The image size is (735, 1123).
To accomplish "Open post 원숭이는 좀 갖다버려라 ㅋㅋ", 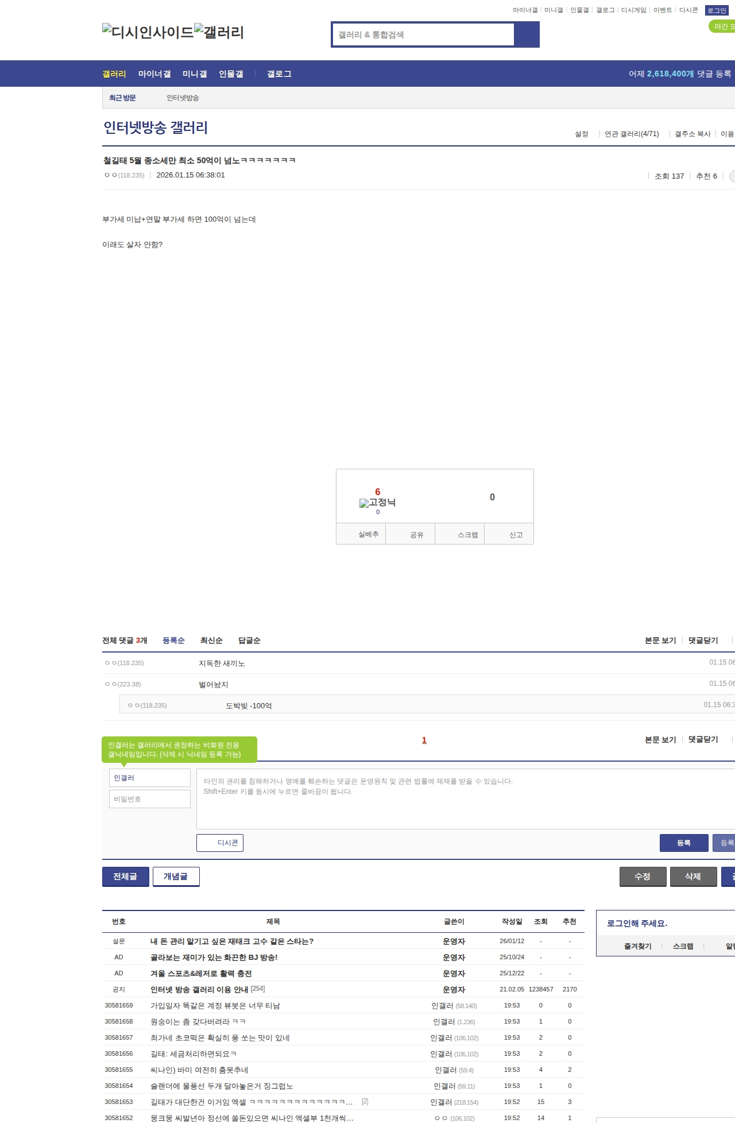I will (x=198, y=1022).
